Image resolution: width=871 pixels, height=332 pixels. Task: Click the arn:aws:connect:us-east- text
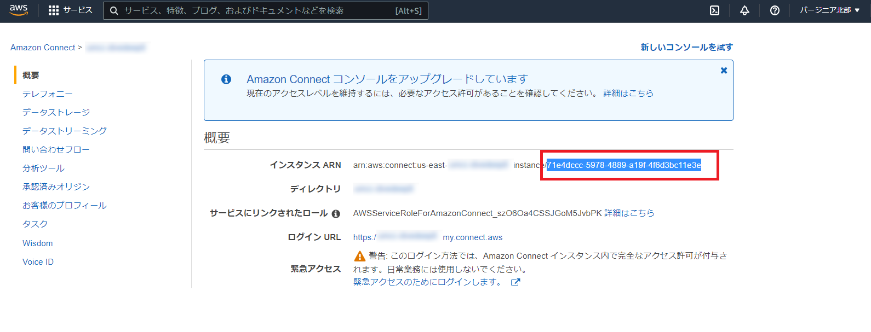point(400,165)
